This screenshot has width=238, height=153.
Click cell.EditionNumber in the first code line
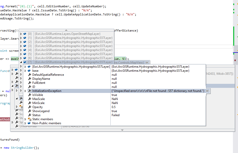click(53, 6)
